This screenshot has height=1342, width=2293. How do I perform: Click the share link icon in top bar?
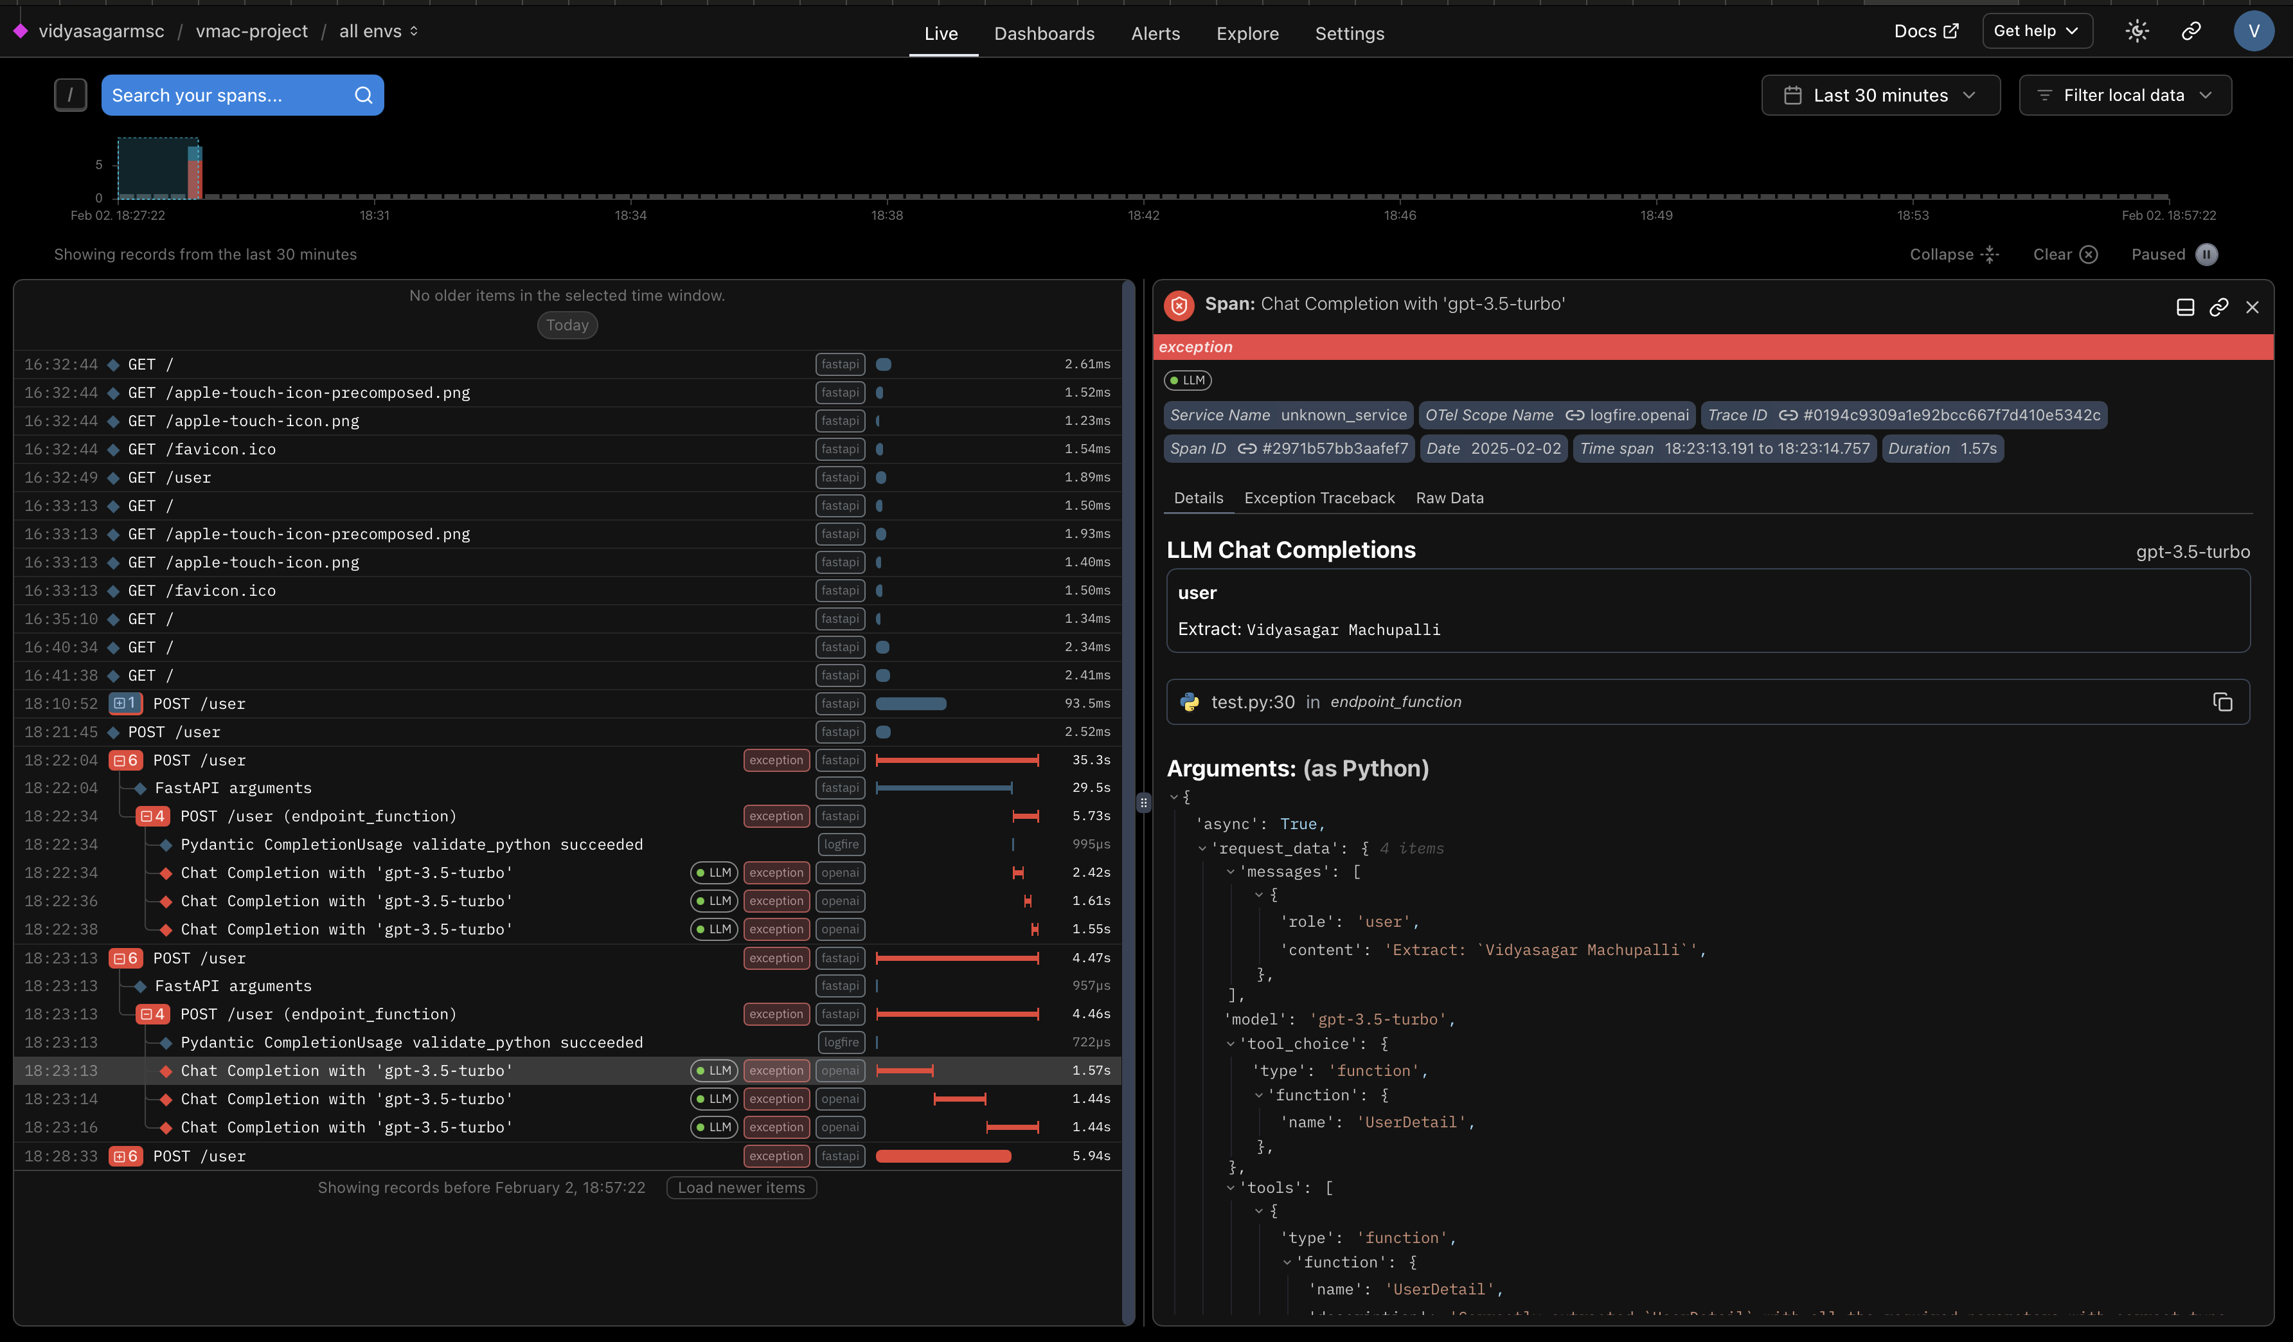pyautogui.click(x=2191, y=30)
